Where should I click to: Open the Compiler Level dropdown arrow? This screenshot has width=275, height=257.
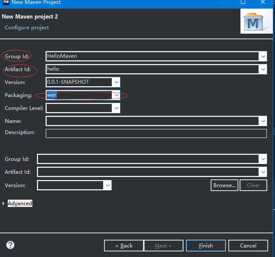click(116, 108)
